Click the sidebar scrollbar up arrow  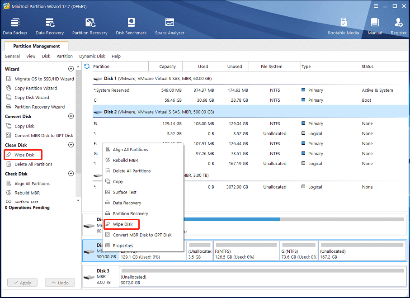[x=78, y=67]
